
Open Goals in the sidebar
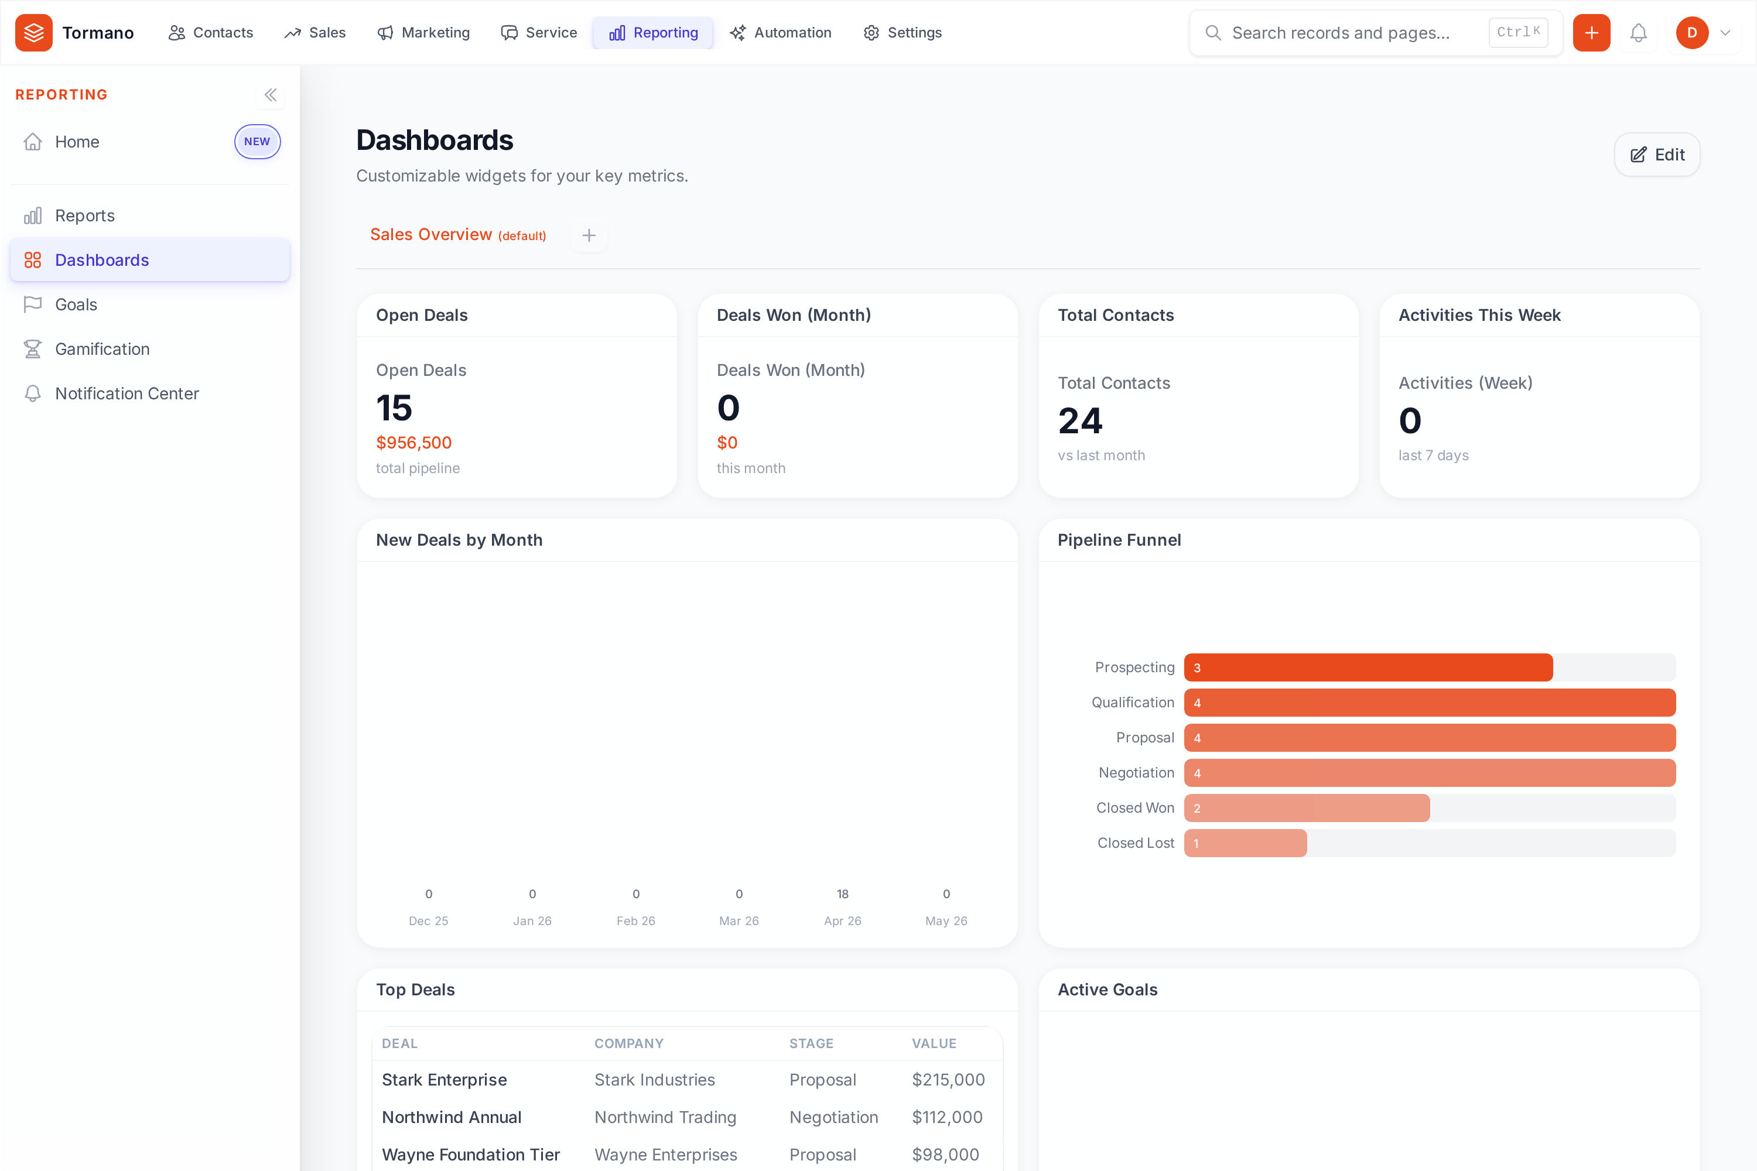149,304
